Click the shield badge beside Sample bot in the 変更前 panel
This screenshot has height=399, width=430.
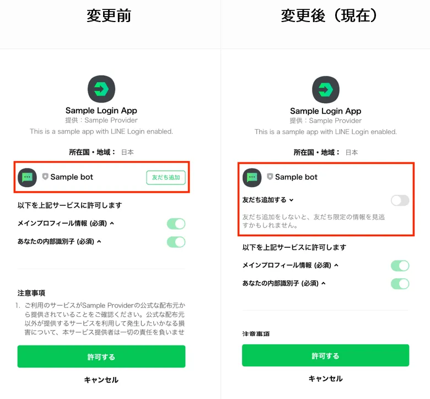point(45,176)
